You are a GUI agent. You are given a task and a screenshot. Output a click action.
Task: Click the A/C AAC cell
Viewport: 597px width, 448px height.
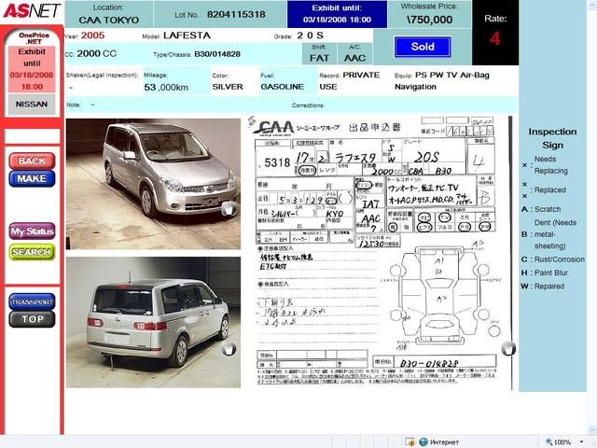coord(354,54)
